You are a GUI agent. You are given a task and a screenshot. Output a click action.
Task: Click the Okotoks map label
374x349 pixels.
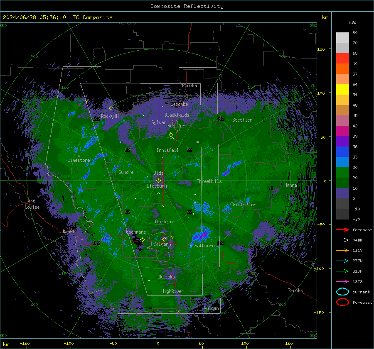(x=166, y=276)
